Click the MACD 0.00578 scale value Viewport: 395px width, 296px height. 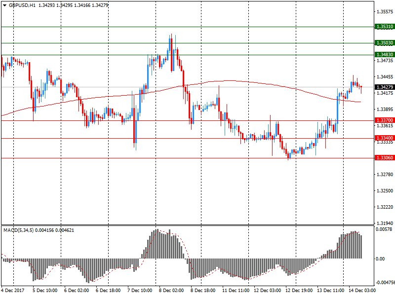[x=384, y=229]
